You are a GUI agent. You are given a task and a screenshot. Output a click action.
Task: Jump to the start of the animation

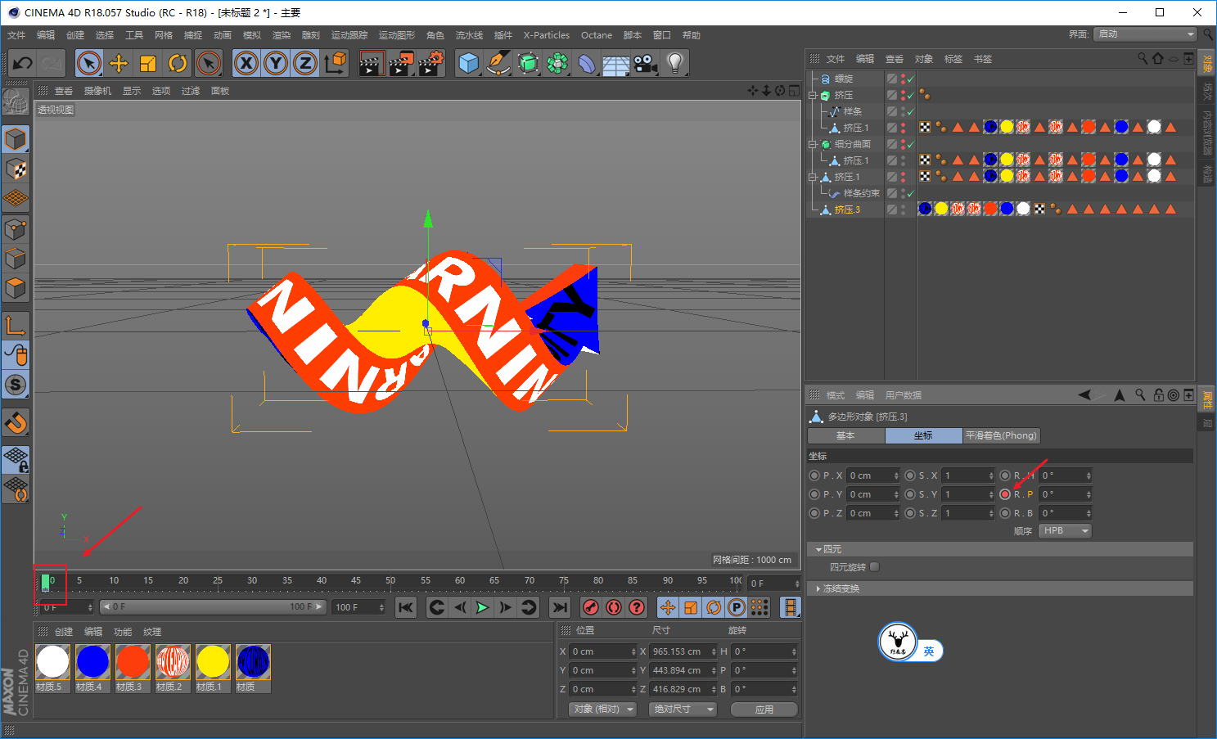[406, 607]
